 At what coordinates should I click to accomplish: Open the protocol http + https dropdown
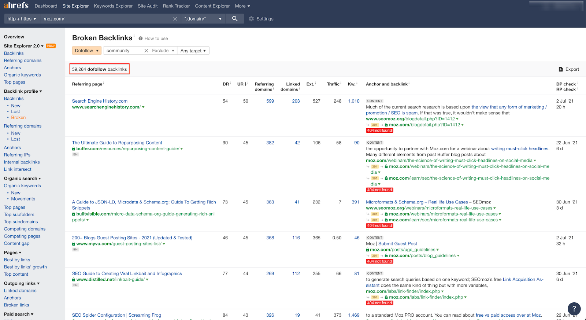pyautogui.click(x=22, y=19)
